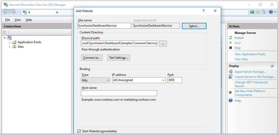Click Export Server Package... link

250,72
